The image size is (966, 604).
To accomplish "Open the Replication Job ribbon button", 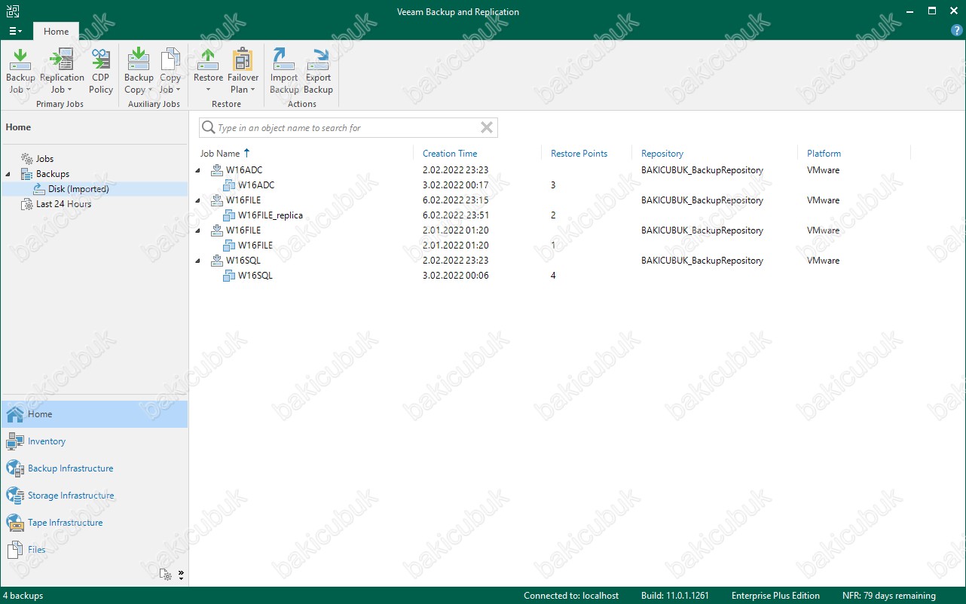I will 62,72.
